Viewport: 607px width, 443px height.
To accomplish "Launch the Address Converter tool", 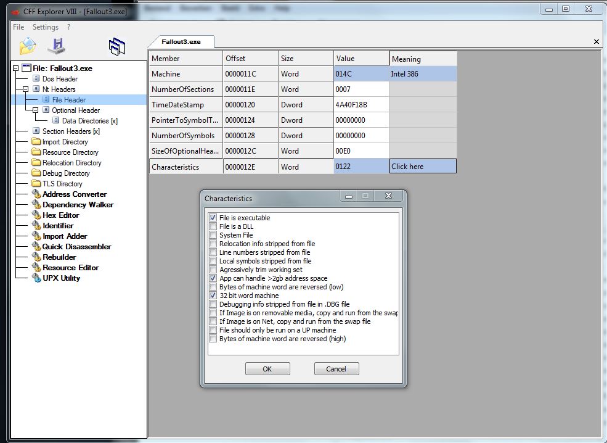I will (75, 194).
